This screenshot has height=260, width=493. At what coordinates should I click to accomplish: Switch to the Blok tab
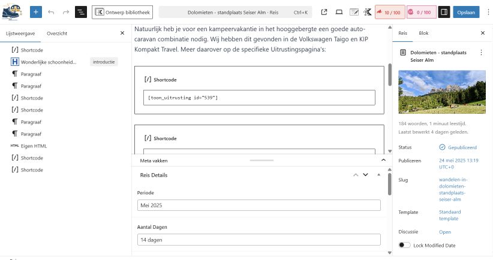pyautogui.click(x=423, y=34)
